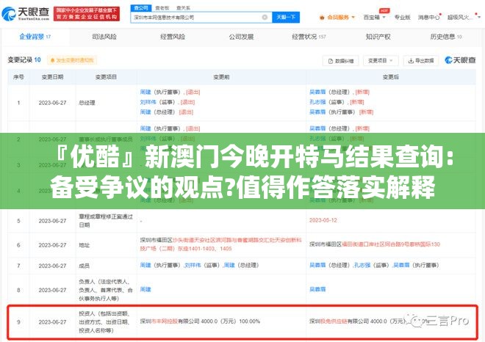Viewport: 485px width, 342px height.
Task: Select the 司法风险 tab
Action: point(104,37)
